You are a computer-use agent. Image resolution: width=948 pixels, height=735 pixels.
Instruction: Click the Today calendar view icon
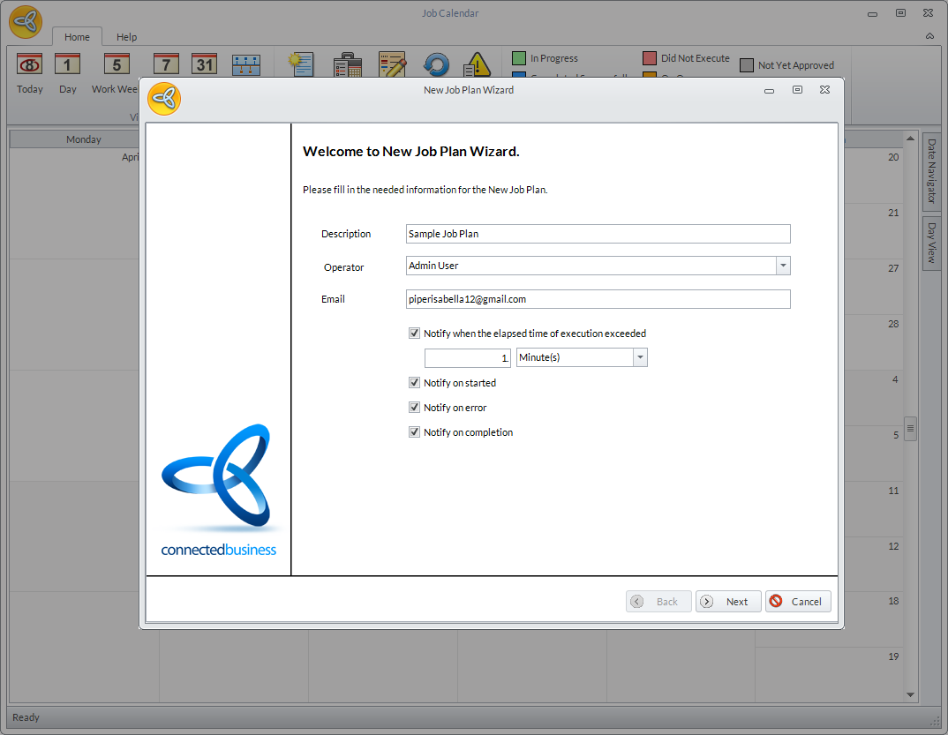tap(30, 65)
